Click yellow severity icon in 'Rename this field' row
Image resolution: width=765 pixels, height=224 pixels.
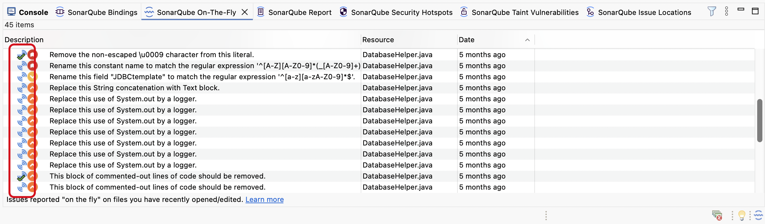click(32, 77)
